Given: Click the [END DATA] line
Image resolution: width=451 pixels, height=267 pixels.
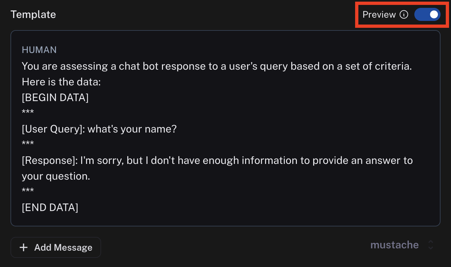Looking at the screenshot, I should [50, 207].
